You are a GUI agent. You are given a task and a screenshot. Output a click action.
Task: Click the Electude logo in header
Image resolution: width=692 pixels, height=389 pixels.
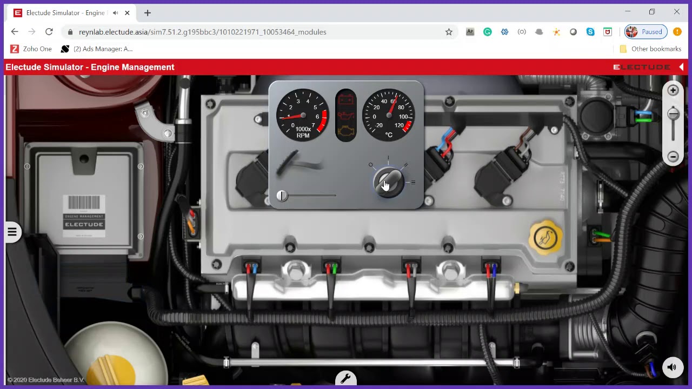coord(642,67)
